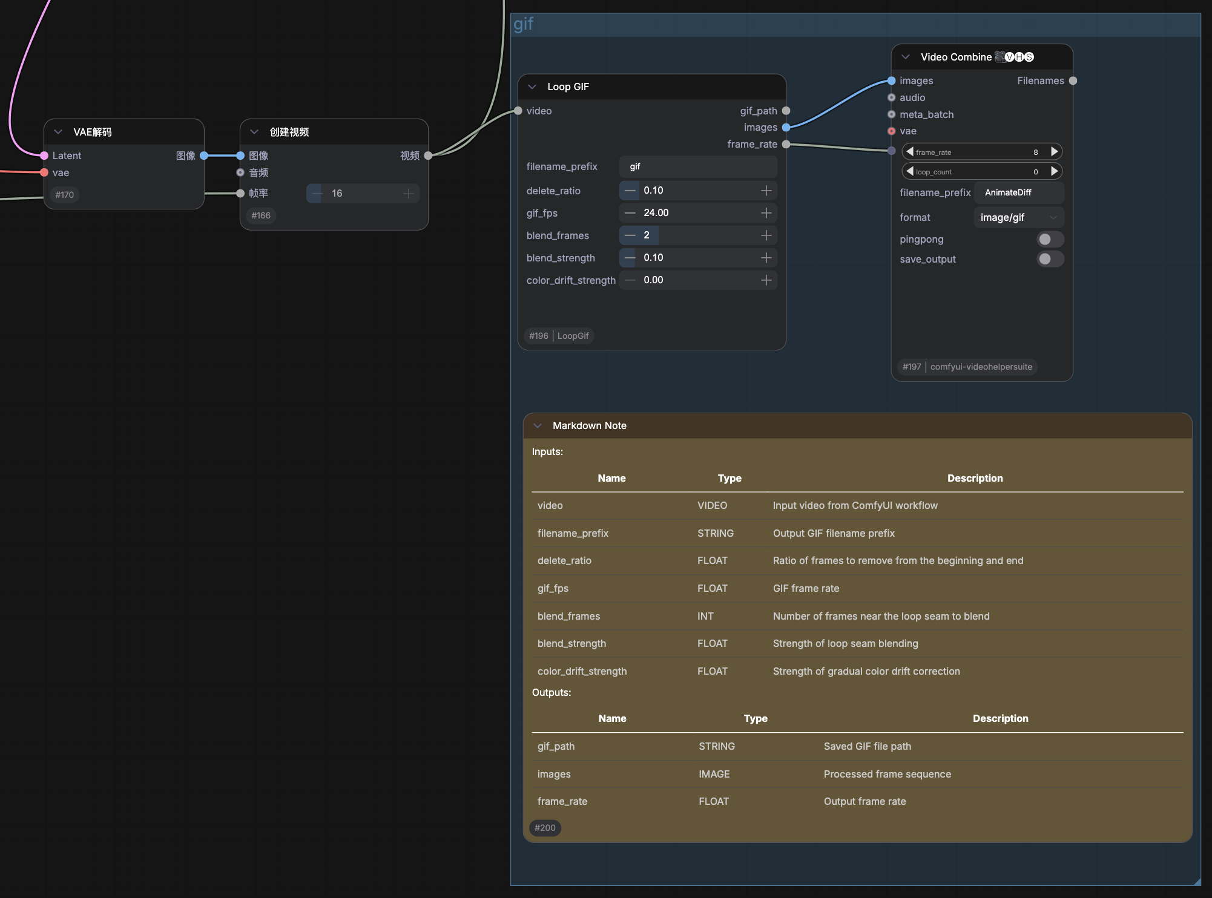Decrease gif_fps with minus button
This screenshot has height=898, width=1212.
[x=630, y=213]
